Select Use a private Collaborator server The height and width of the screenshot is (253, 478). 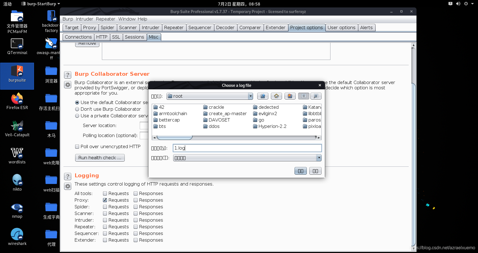77,116
